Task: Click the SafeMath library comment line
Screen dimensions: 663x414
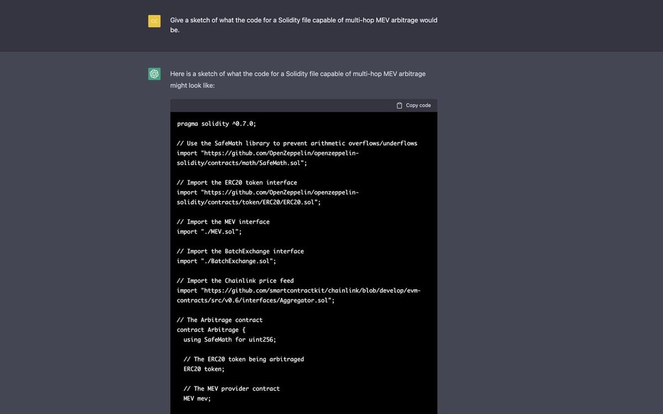Action: click(297, 144)
